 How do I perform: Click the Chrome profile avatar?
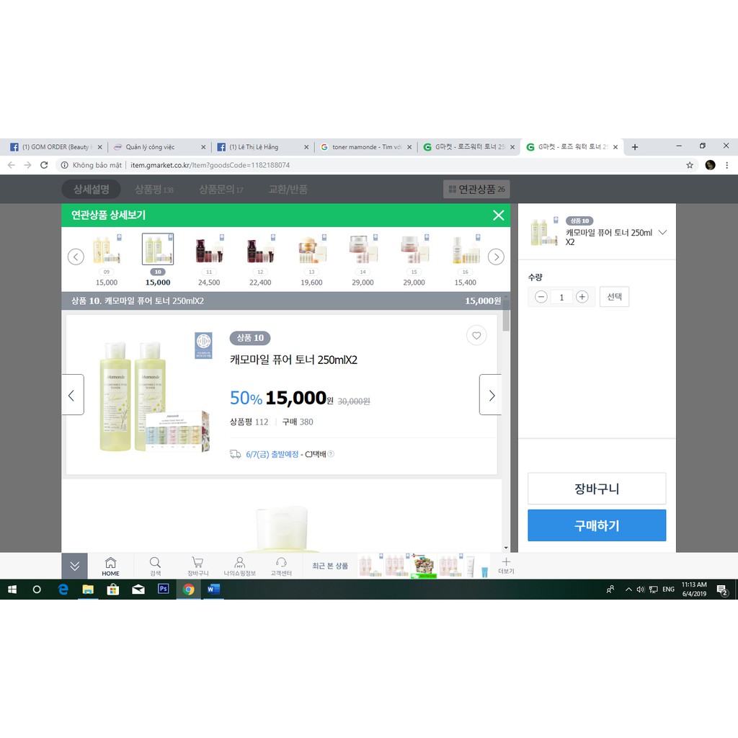[x=710, y=165]
